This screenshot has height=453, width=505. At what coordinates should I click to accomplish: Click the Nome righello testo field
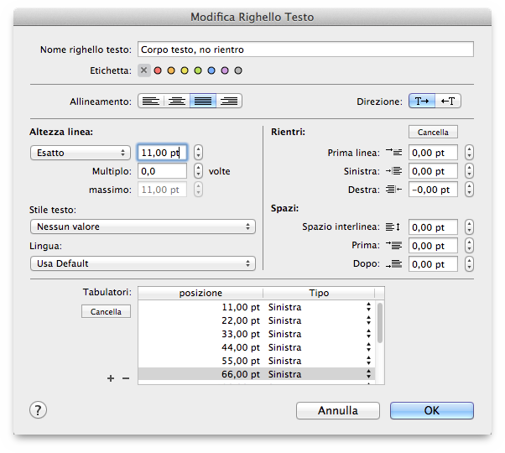(x=305, y=49)
